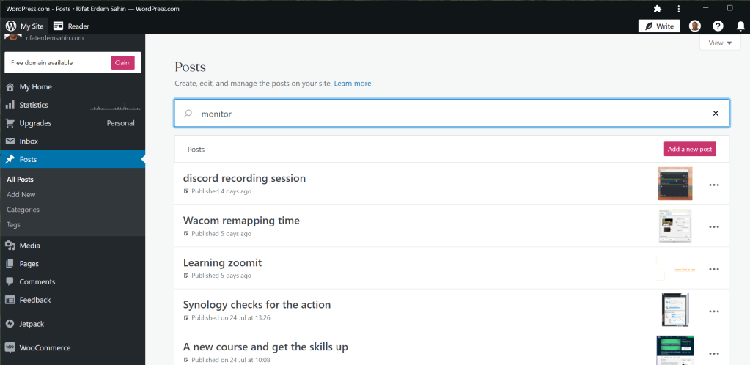Open ellipsis menu for Synology checks post
The height and width of the screenshot is (365, 750).
pos(714,311)
